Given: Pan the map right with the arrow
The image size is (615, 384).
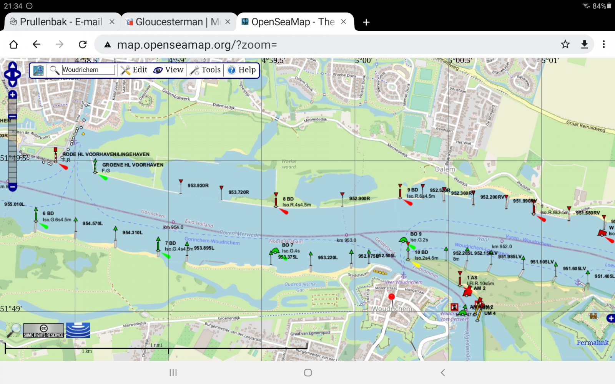Looking at the screenshot, I should (18, 74).
